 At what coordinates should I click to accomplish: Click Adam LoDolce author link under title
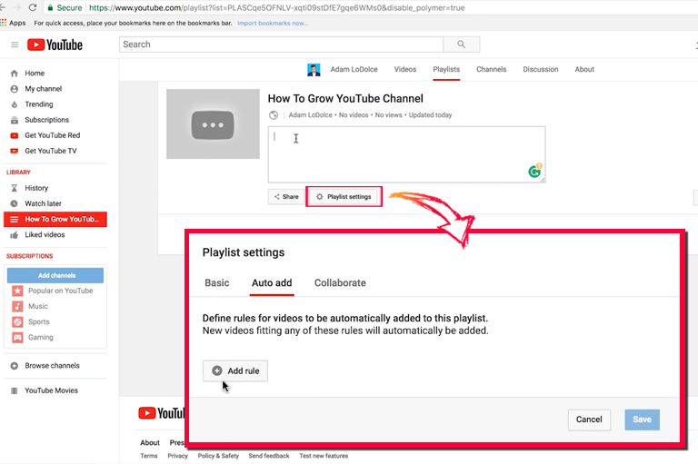click(310, 115)
